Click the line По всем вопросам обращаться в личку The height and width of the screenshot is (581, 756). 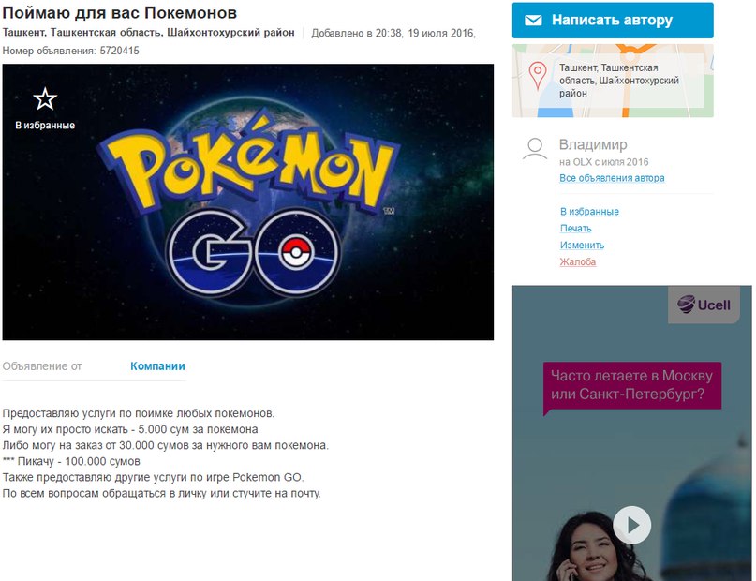[x=161, y=493]
